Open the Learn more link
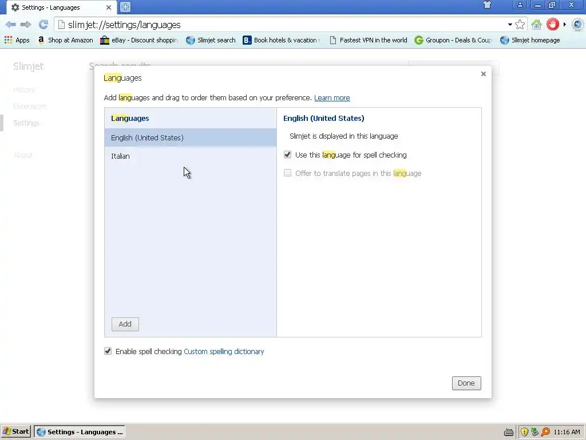586x440 pixels. pyautogui.click(x=332, y=97)
